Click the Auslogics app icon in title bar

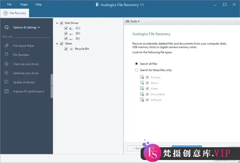click(x=97, y=5)
